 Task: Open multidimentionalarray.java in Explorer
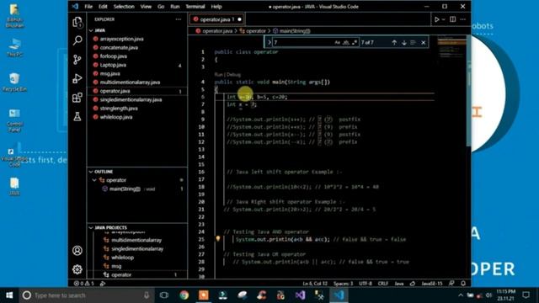[x=130, y=82]
